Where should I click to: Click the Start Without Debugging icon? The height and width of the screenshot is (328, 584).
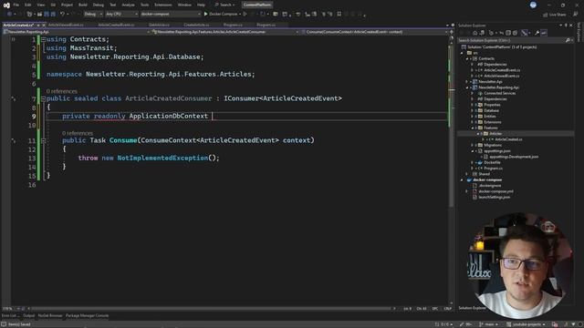tap(245, 15)
